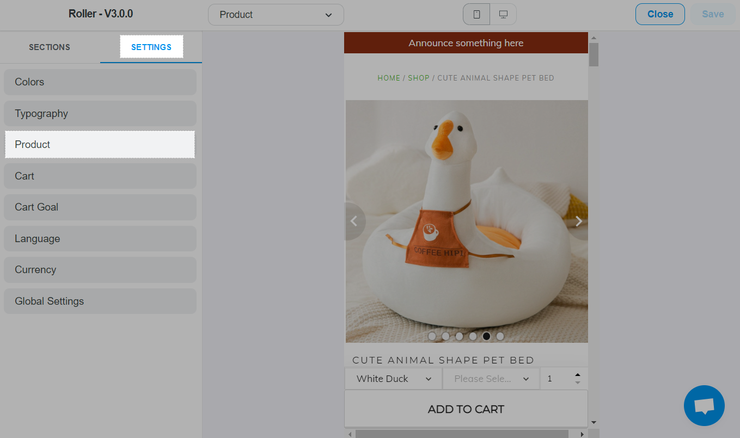740x438 pixels.
Task: Open Colors settings
Action: pyautogui.click(x=100, y=82)
